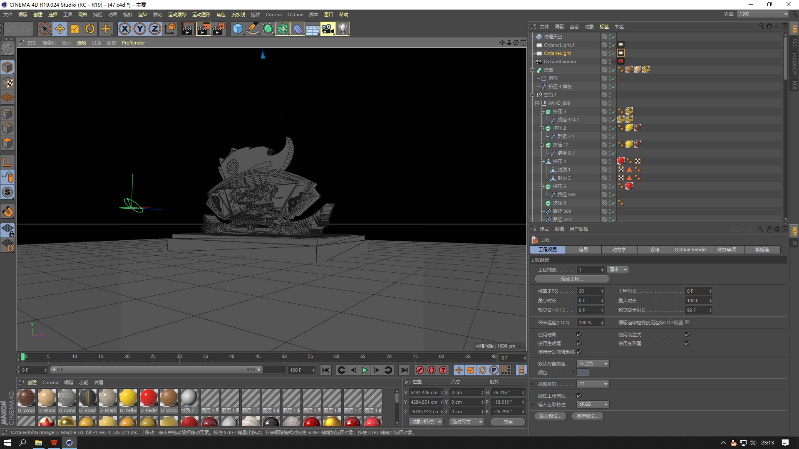Toggle visibility dots for OctaneLight
The image size is (799, 449).
point(610,53)
